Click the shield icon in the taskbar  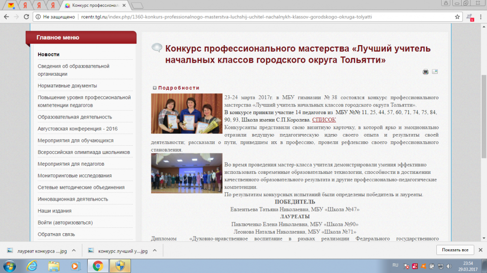[120, 266]
